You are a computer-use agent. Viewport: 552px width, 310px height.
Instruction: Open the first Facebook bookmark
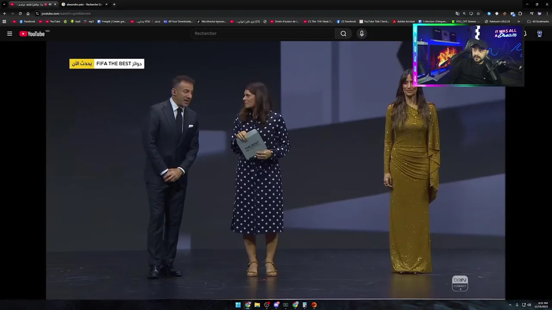point(27,22)
